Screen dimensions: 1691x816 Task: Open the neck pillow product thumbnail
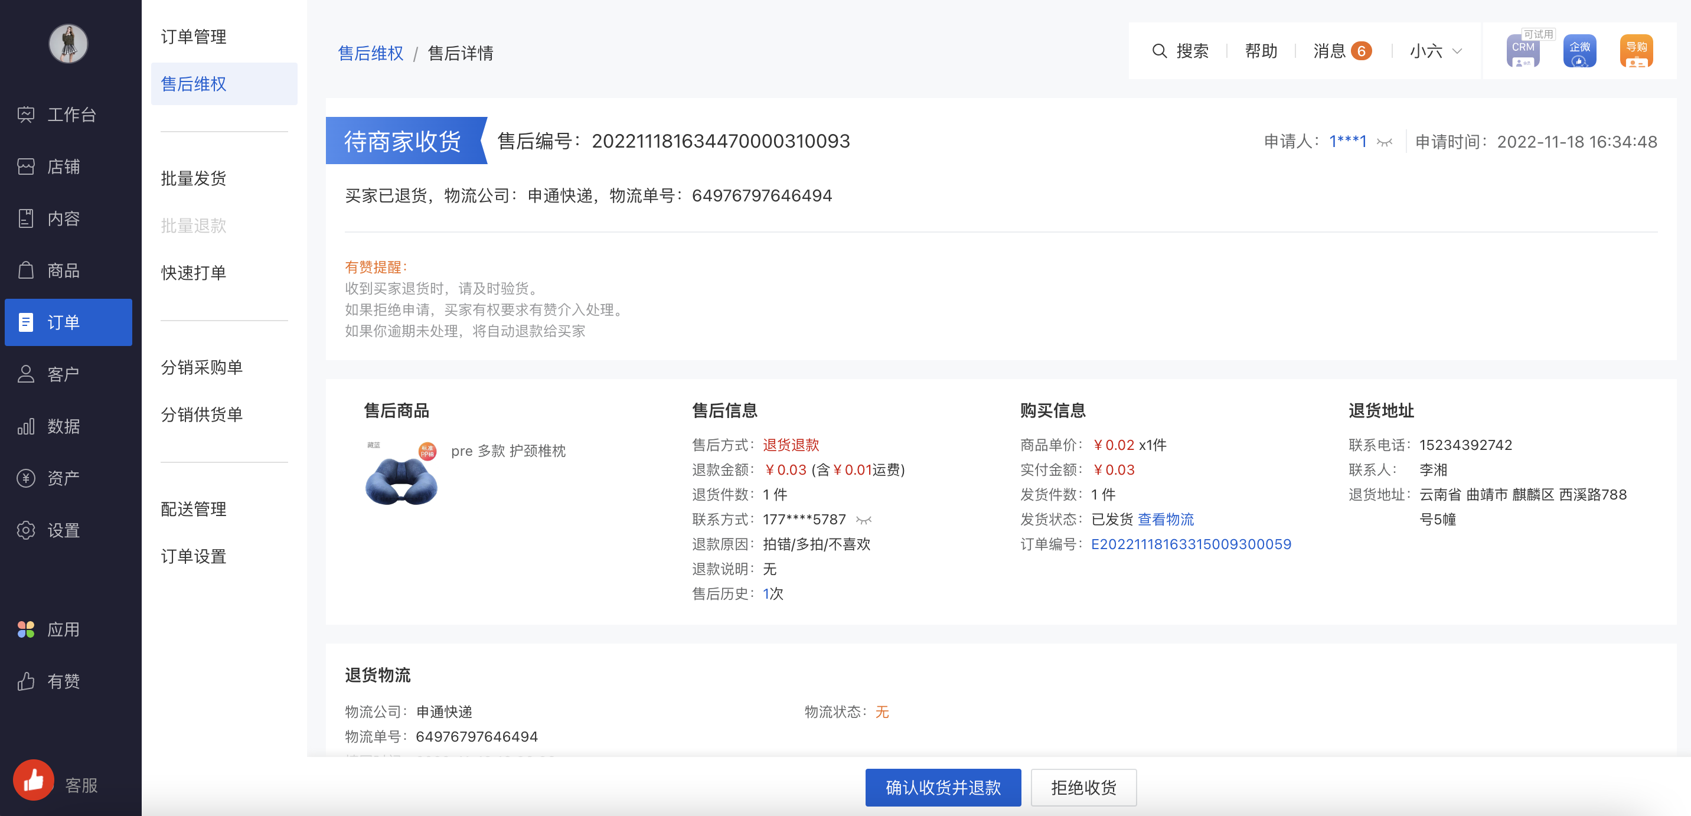tap(401, 475)
